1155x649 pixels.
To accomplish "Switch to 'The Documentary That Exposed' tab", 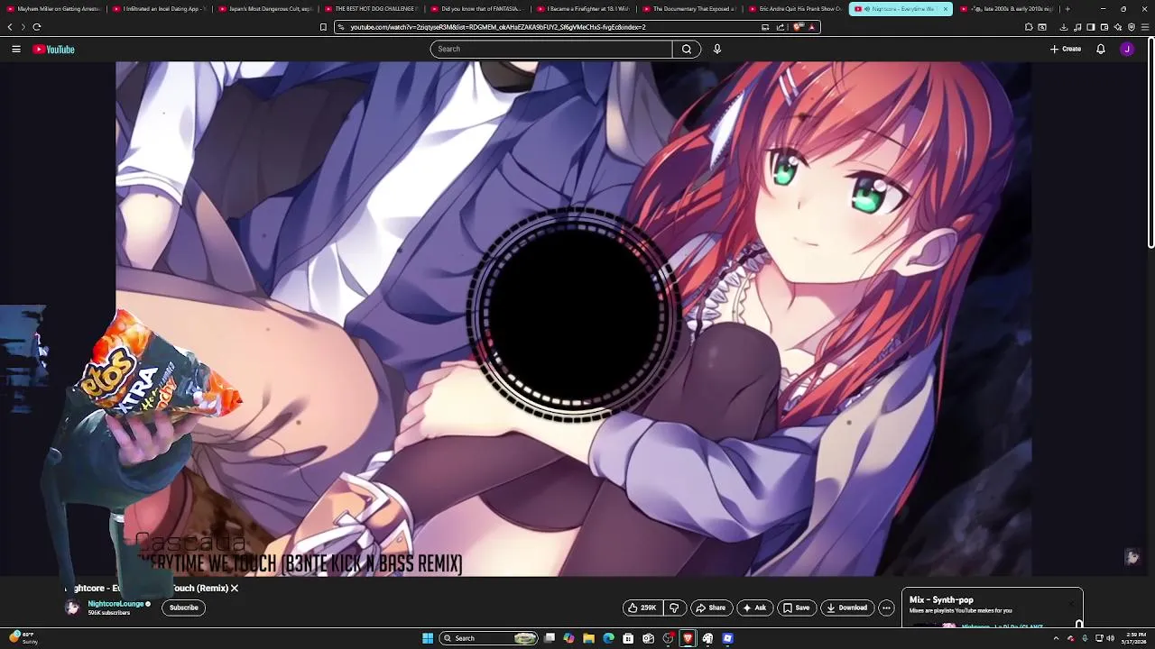I will tap(688, 9).
